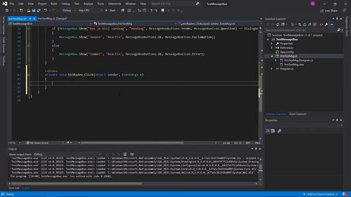Collapse the if-block outlining toggle
This screenshot has height=197, width=351.
click(x=29, y=28)
